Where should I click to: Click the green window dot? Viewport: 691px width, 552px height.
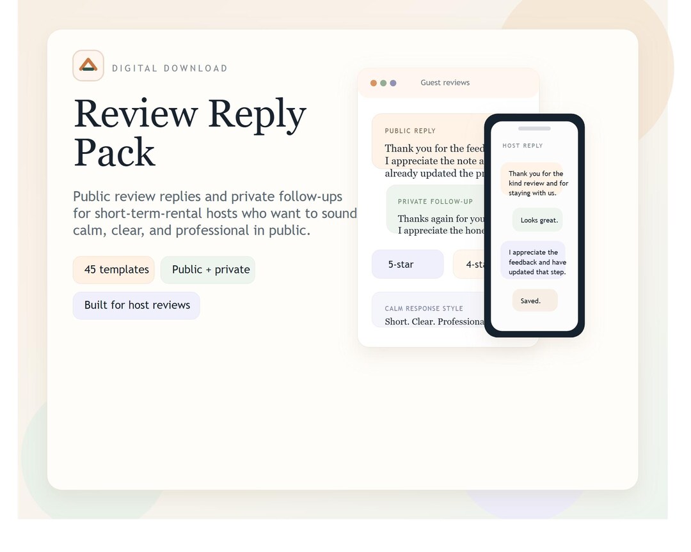[x=383, y=83]
